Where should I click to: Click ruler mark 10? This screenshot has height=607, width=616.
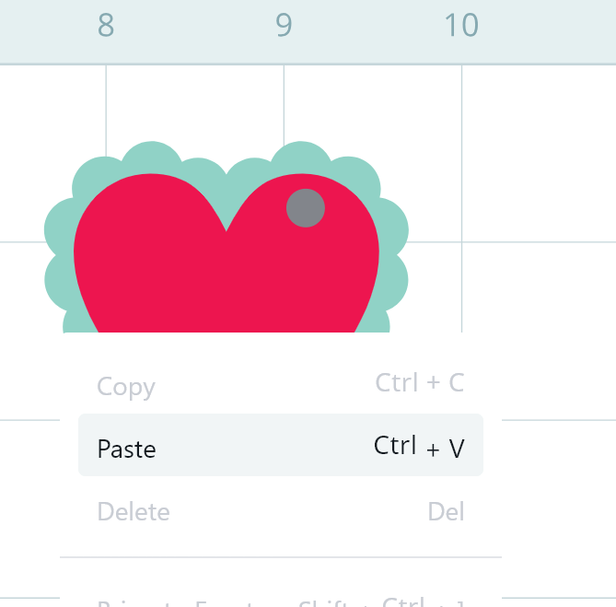coord(461,26)
